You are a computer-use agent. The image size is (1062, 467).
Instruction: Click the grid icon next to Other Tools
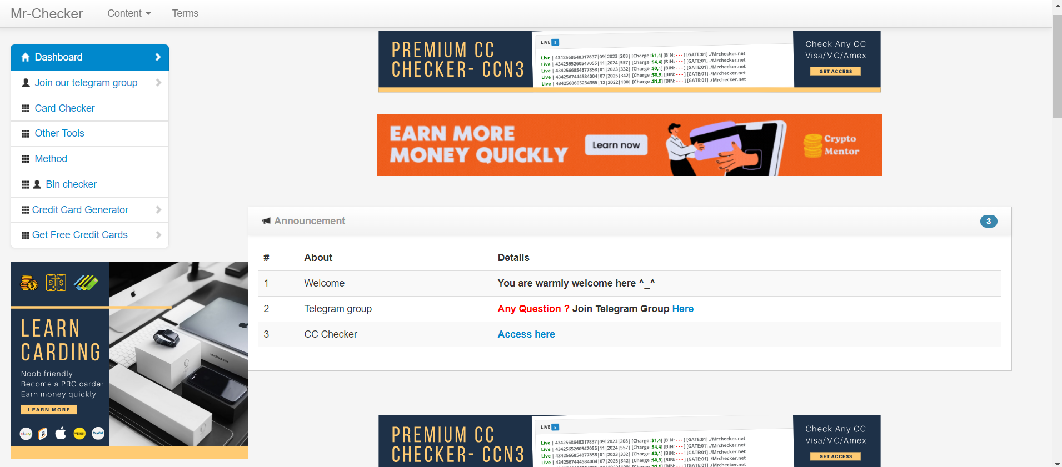pyautogui.click(x=26, y=134)
